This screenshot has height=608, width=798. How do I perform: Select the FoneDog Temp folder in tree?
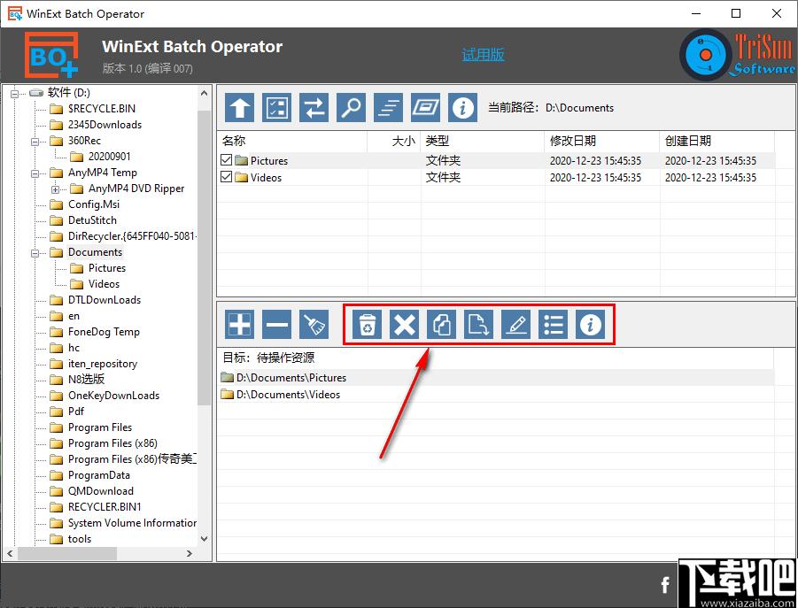point(104,332)
